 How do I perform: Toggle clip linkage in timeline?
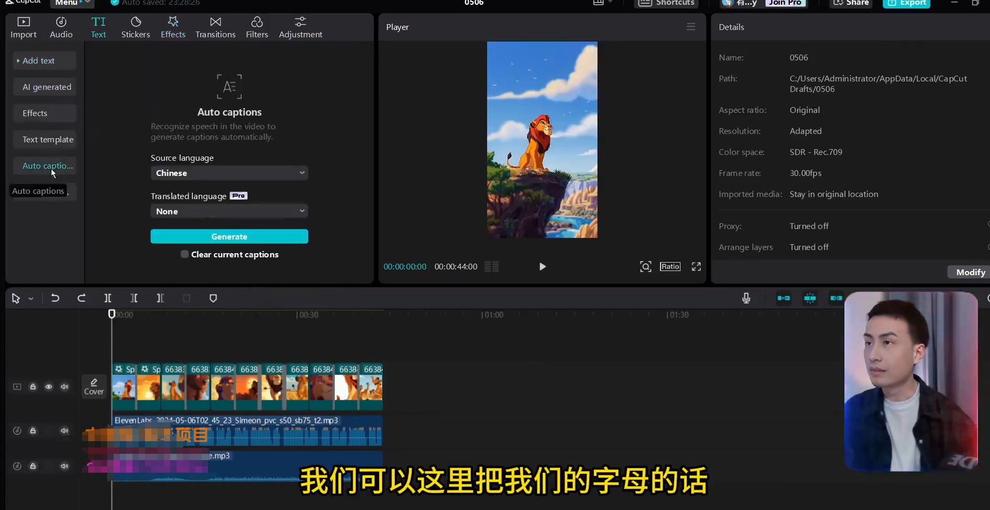[x=836, y=298]
